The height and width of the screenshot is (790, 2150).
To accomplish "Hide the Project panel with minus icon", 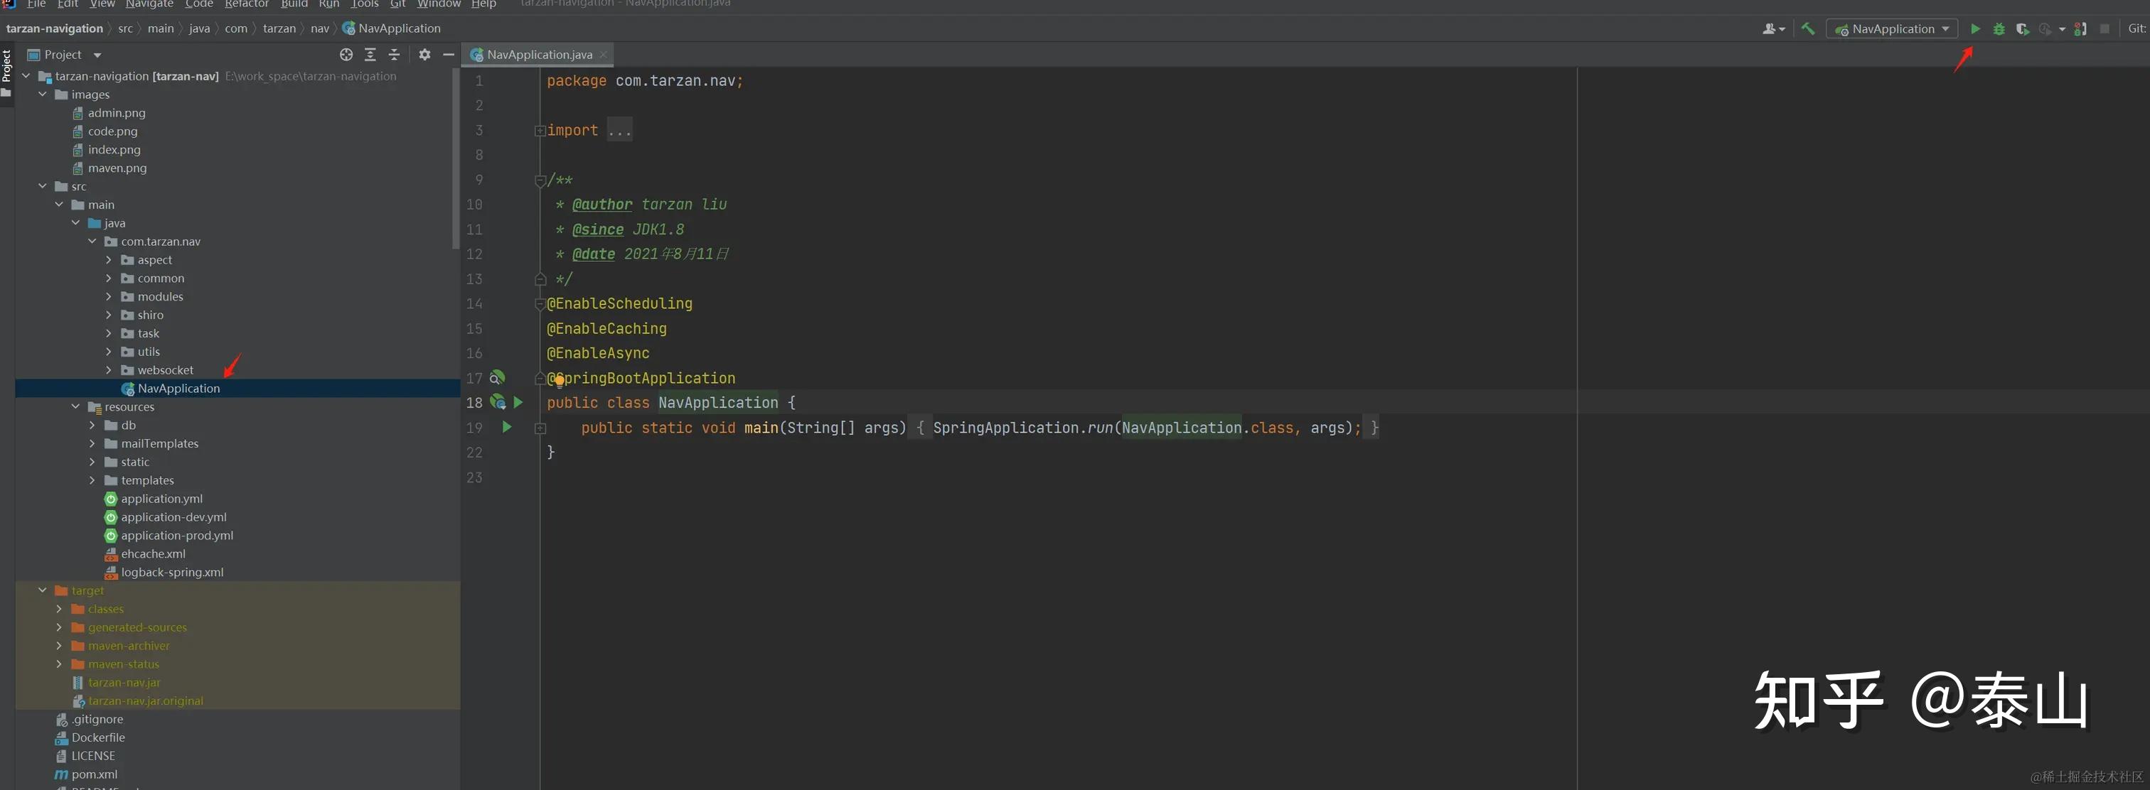I will 448,54.
